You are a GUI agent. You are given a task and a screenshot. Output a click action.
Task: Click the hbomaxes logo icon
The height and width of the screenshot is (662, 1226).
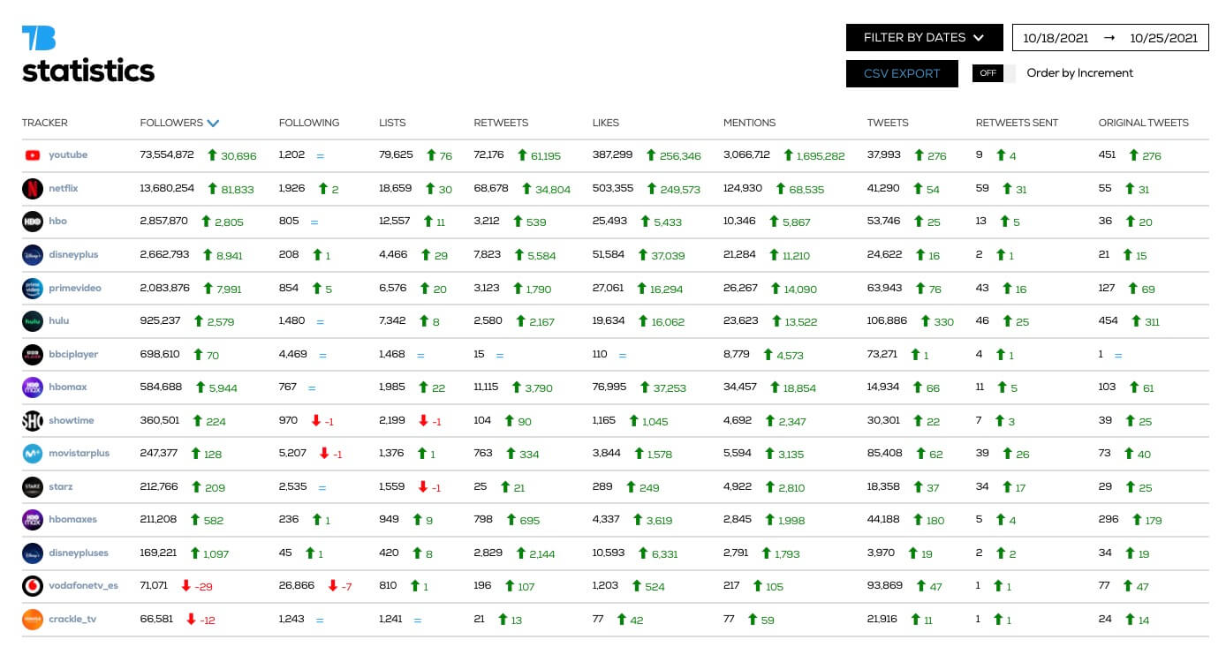33,520
